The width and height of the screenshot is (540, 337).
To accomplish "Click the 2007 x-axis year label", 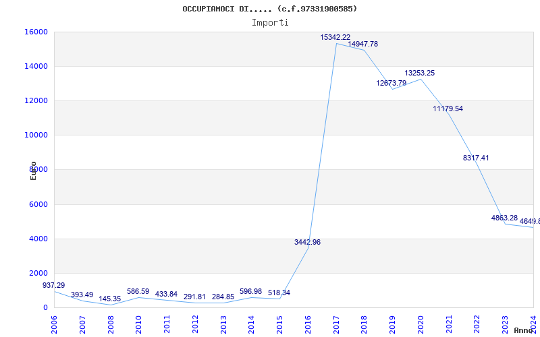I will click(x=82, y=324).
